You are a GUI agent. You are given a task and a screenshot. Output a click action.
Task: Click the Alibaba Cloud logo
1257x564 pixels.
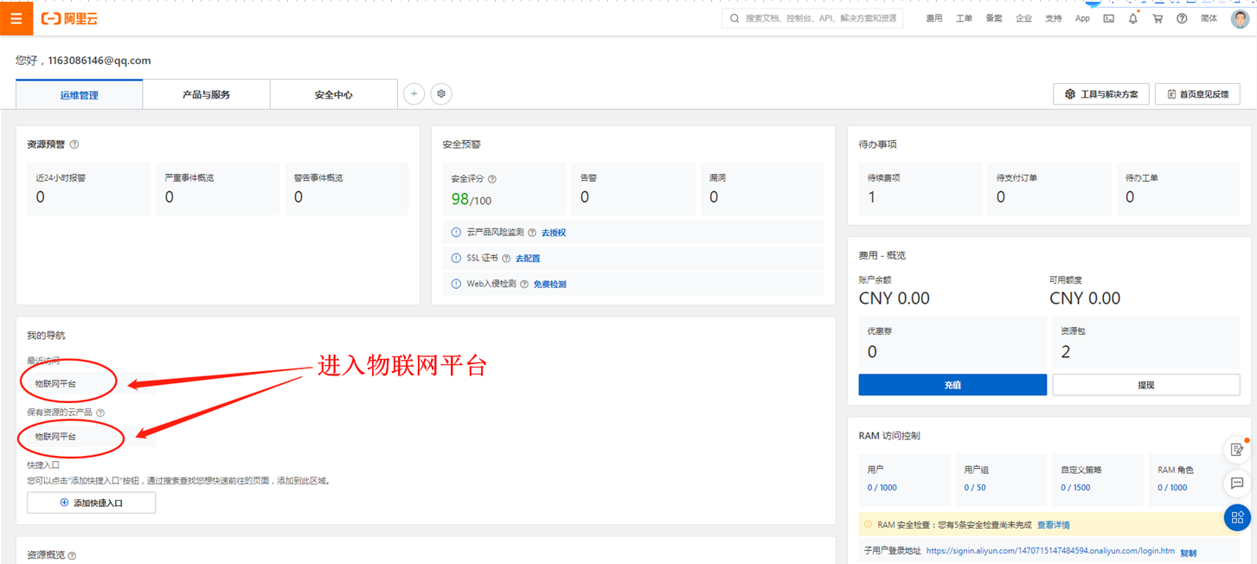[x=69, y=17]
